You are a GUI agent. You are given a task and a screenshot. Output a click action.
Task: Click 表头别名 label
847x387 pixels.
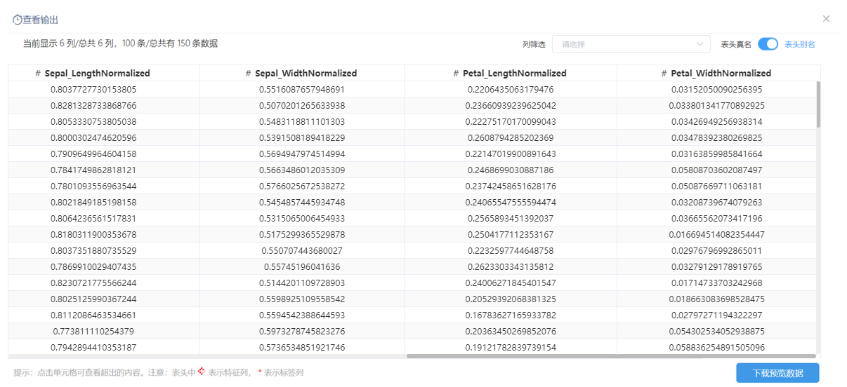[799, 44]
